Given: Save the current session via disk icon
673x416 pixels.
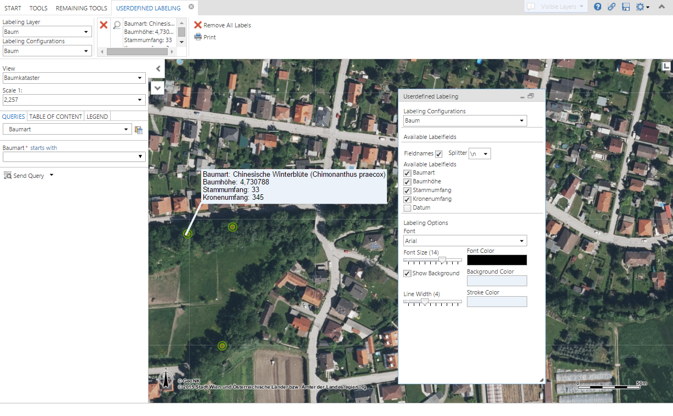Looking at the screenshot, I should click(625, 8).
